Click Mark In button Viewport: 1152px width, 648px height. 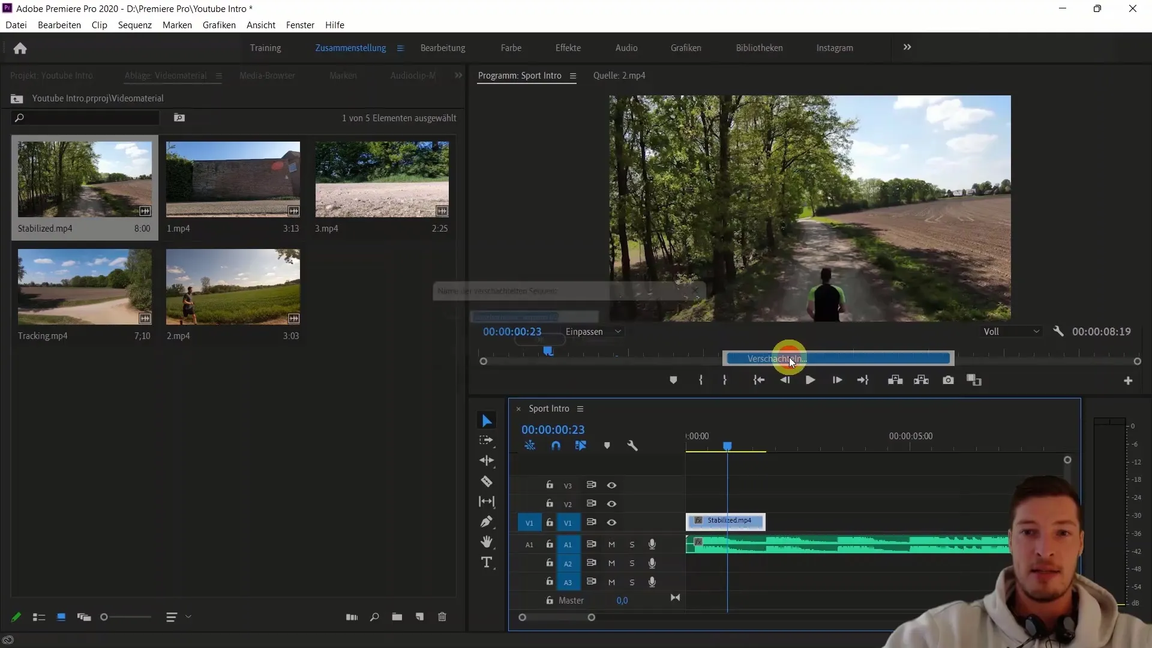coord(700,380)
